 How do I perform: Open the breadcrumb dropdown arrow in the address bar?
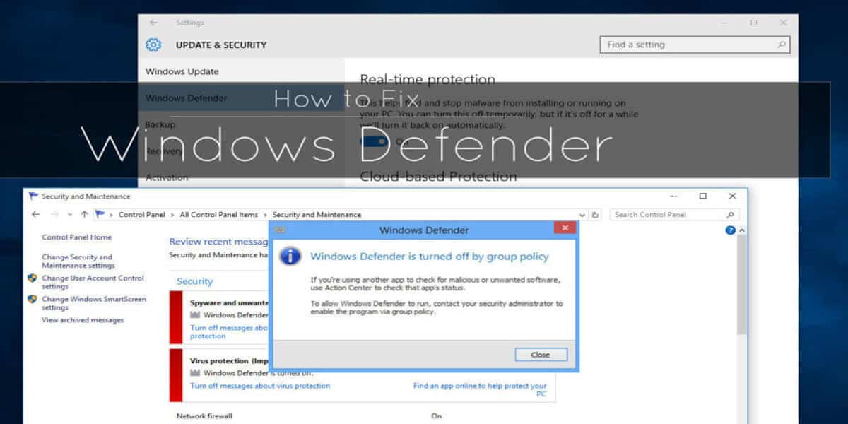(x=582, y=215)
